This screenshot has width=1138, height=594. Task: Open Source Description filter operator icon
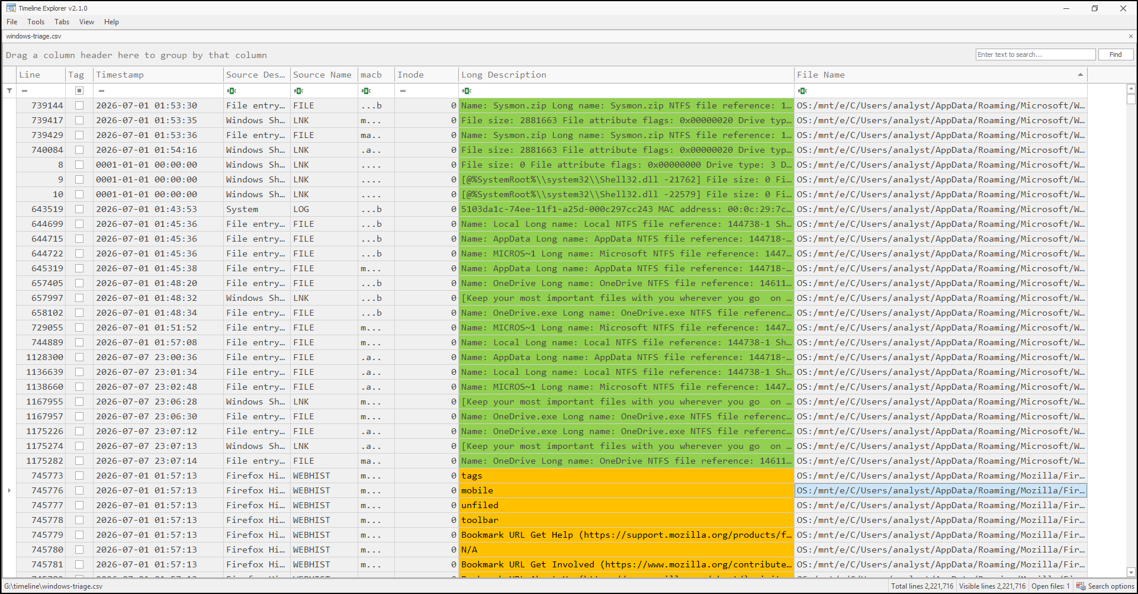[x=232, y=91]
